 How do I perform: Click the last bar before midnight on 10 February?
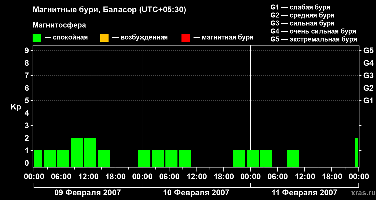coord(239,158)
